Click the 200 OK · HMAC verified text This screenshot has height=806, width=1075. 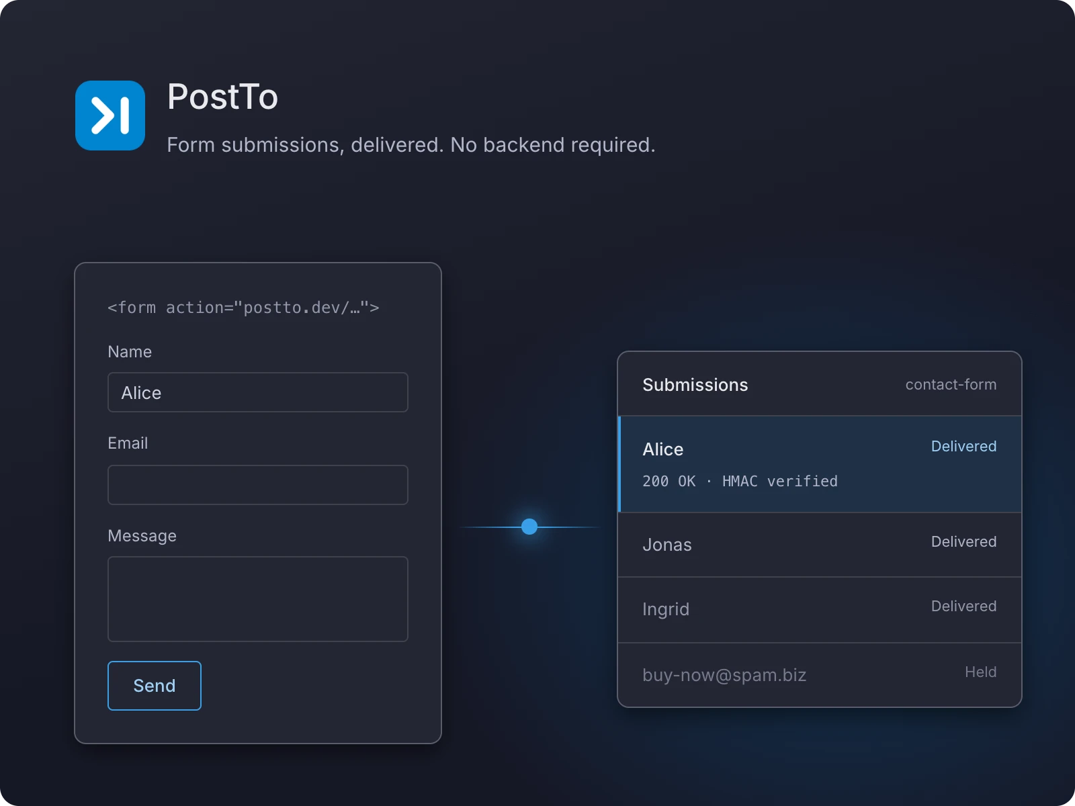pyautogui.click(x=740, y=482)
